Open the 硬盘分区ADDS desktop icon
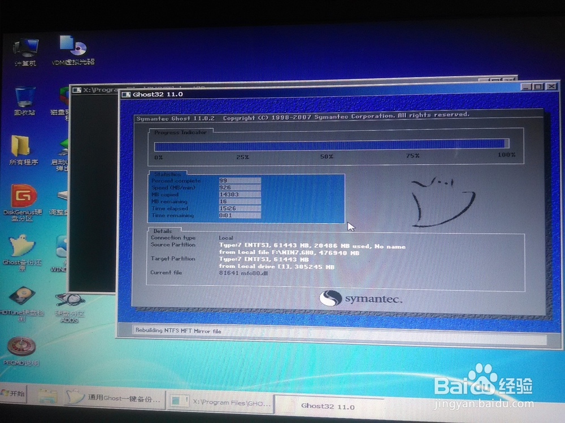The width and height of the screenshot is (565, 423). coord(69,308)
